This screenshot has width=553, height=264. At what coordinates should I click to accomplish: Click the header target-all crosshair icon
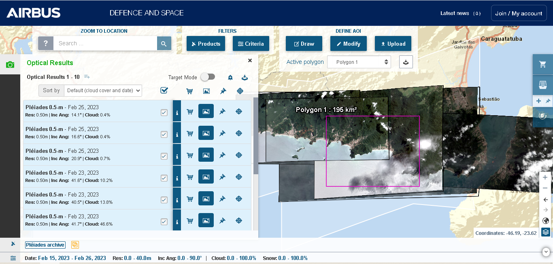[x=240, y=91]
